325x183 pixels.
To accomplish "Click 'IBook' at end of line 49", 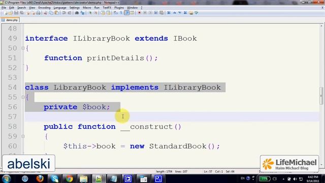I will click(x=185, y=39).
